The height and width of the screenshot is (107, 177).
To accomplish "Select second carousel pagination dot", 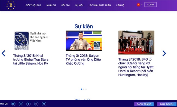I will (x=84, y=89).
